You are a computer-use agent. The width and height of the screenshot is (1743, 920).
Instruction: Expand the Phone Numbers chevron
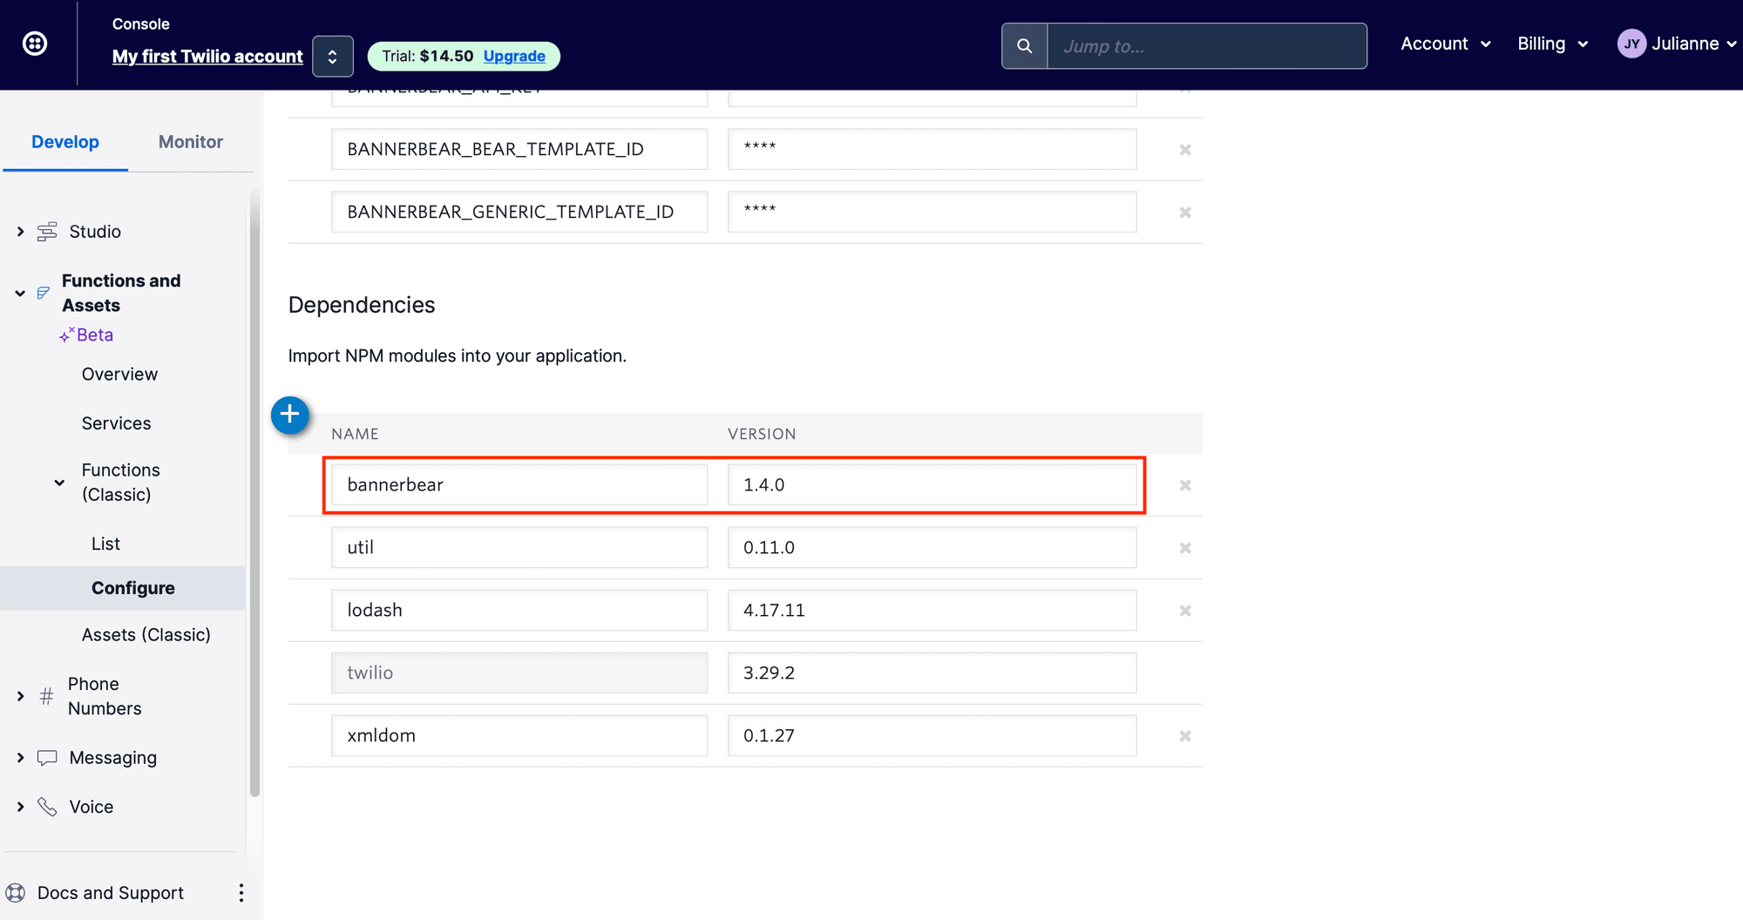[20, 696]
